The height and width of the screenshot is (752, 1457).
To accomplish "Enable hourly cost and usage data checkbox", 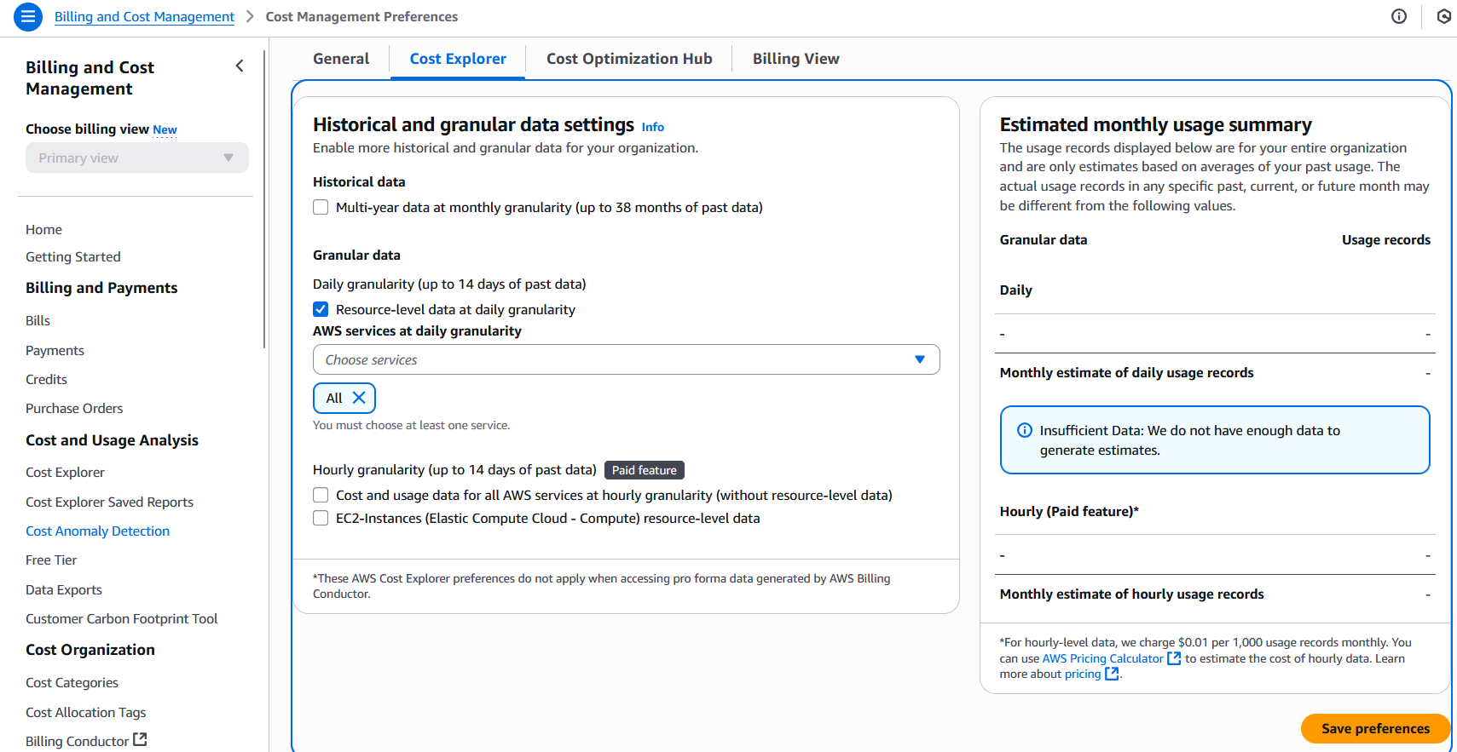I will pyautogui.click(x=321, y=495).
